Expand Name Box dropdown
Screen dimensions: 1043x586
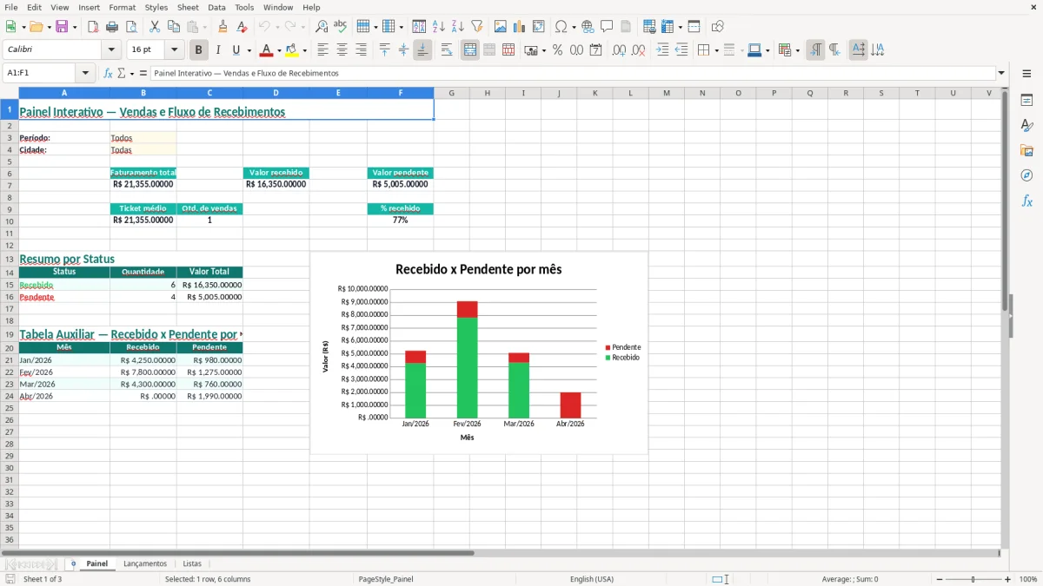coord(85,73)
